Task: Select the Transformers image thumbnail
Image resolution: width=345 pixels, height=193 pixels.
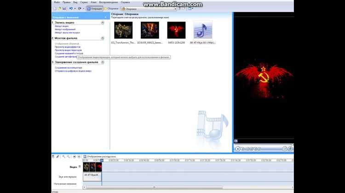Action: tap(123, 30)
